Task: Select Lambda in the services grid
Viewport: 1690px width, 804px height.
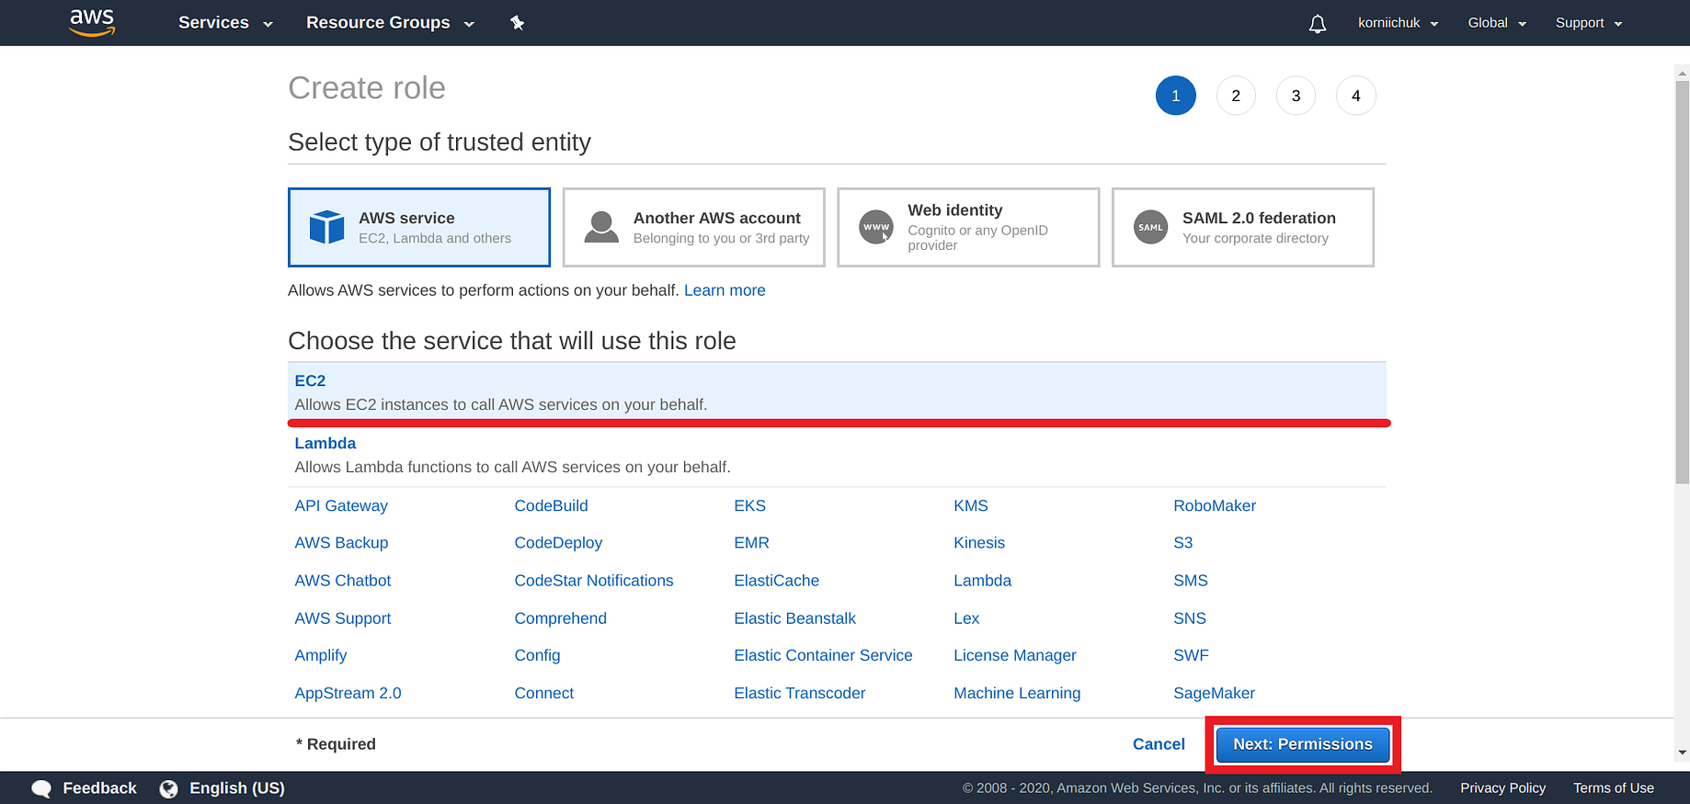Action: (x=982, y=581)
